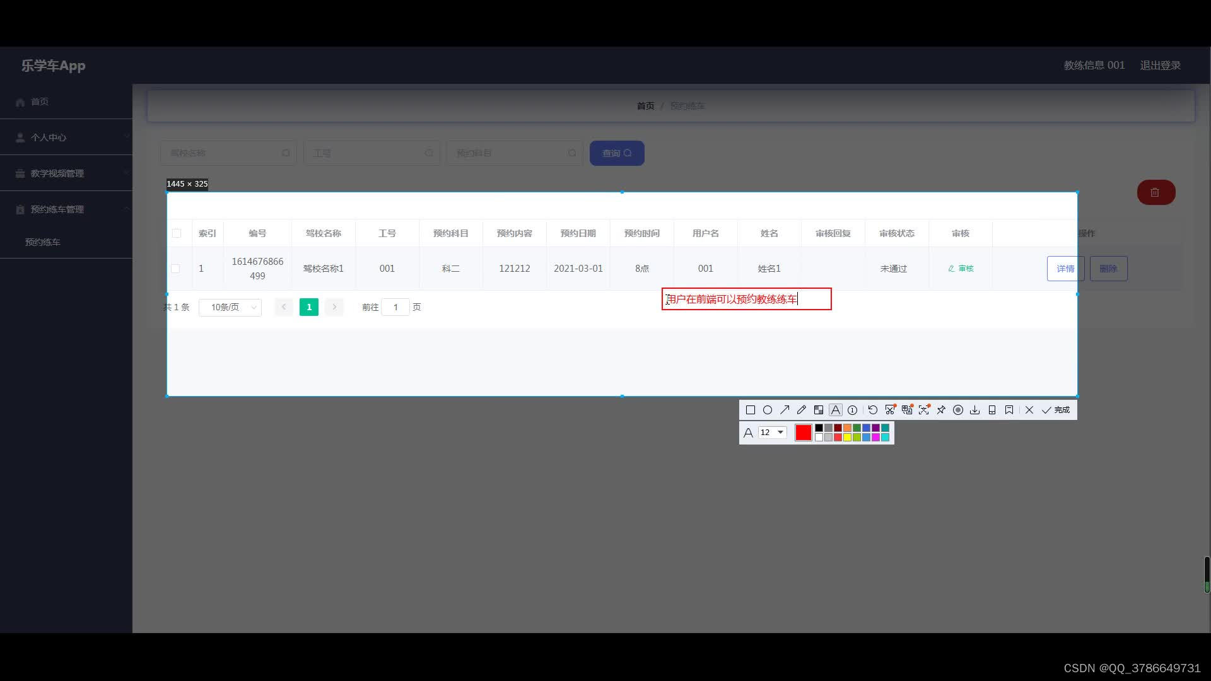Choose the arrow annotation tool
Viewport: 1211px width, 681px height.
tap(785, 410)
